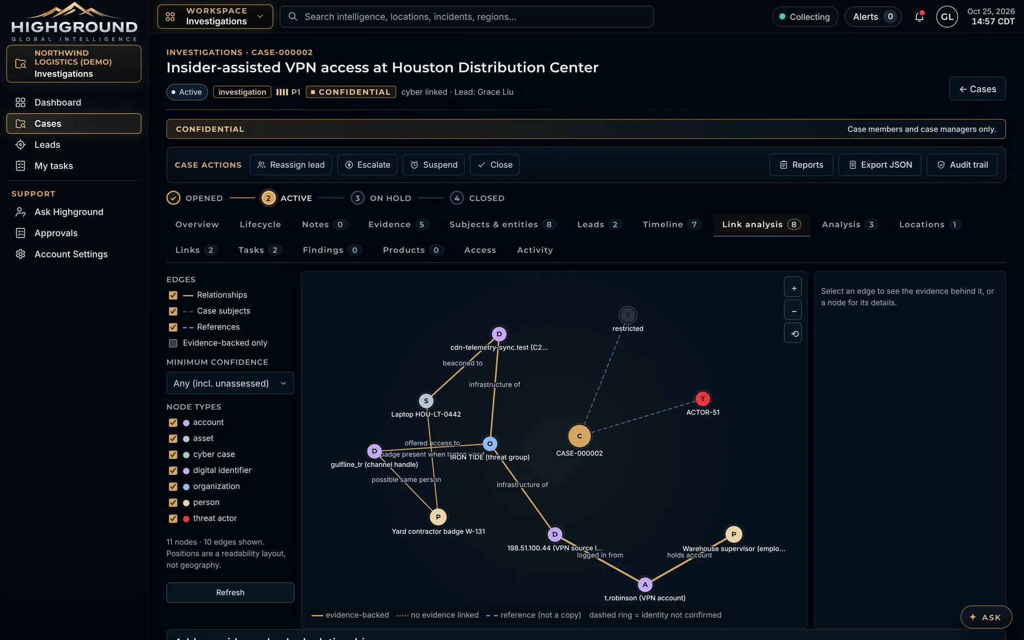Select the Laptop HOU-LT-0442 asset node
Viewport: 1024px width, 640px height.
click(x=426, y=401)
